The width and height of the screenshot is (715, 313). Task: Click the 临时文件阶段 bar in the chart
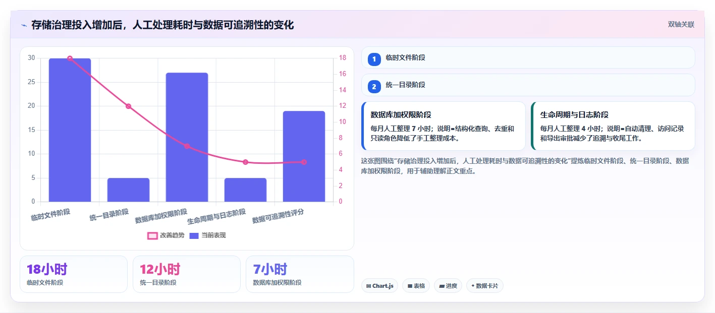point(70,130)
